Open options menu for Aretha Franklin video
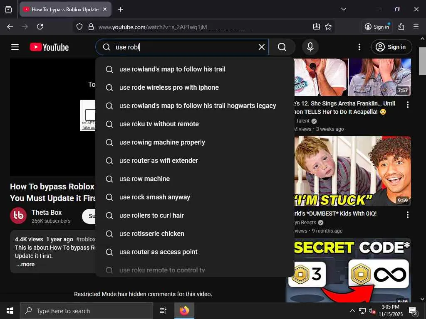This screenshot has height=319, width=426. (x=407, y=105)
